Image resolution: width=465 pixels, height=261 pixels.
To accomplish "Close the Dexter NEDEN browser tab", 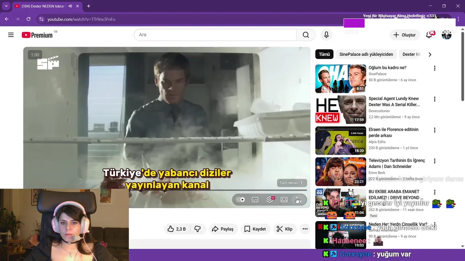I will tap(77, 6).
